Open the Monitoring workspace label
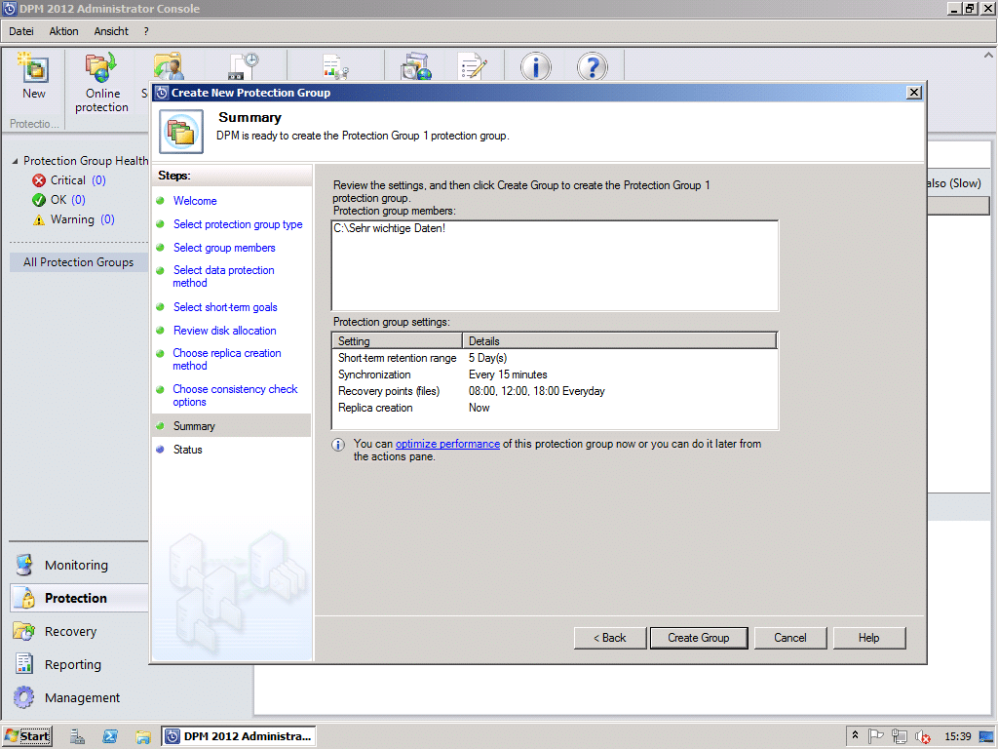 [76, 565]
